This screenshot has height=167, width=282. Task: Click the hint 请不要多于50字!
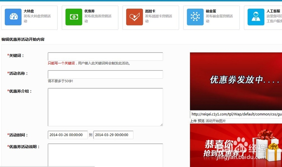(x=60, y=81)
